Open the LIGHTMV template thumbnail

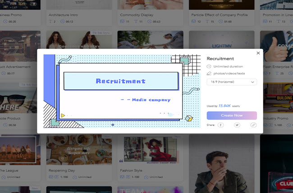[x=222, y=40]
